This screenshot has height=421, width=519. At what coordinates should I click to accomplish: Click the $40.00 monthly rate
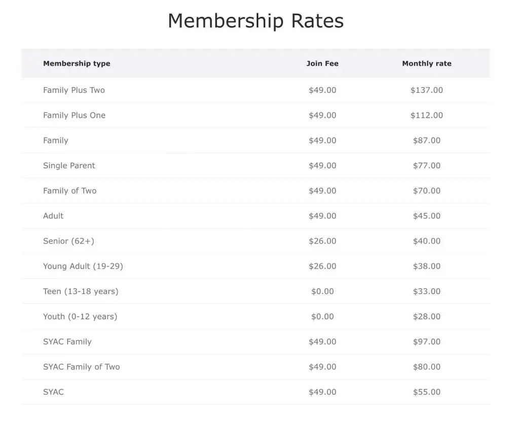click(x=427, y=241)
